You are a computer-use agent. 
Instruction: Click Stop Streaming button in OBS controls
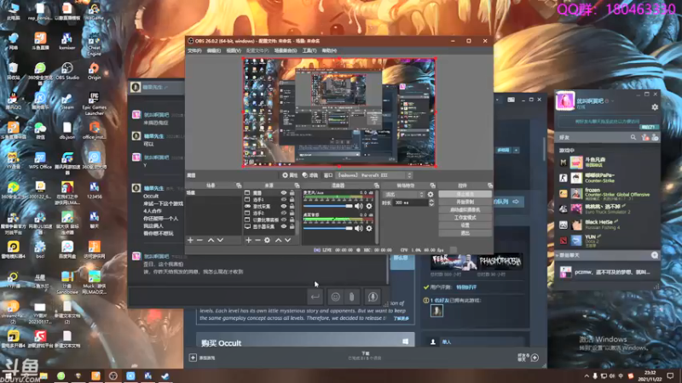465,195
